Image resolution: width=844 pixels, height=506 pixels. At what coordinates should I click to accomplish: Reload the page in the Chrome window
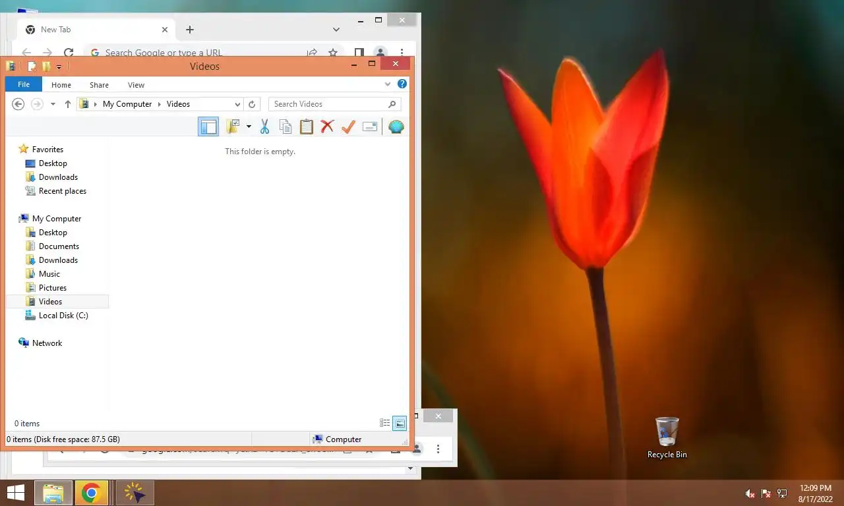69,53
